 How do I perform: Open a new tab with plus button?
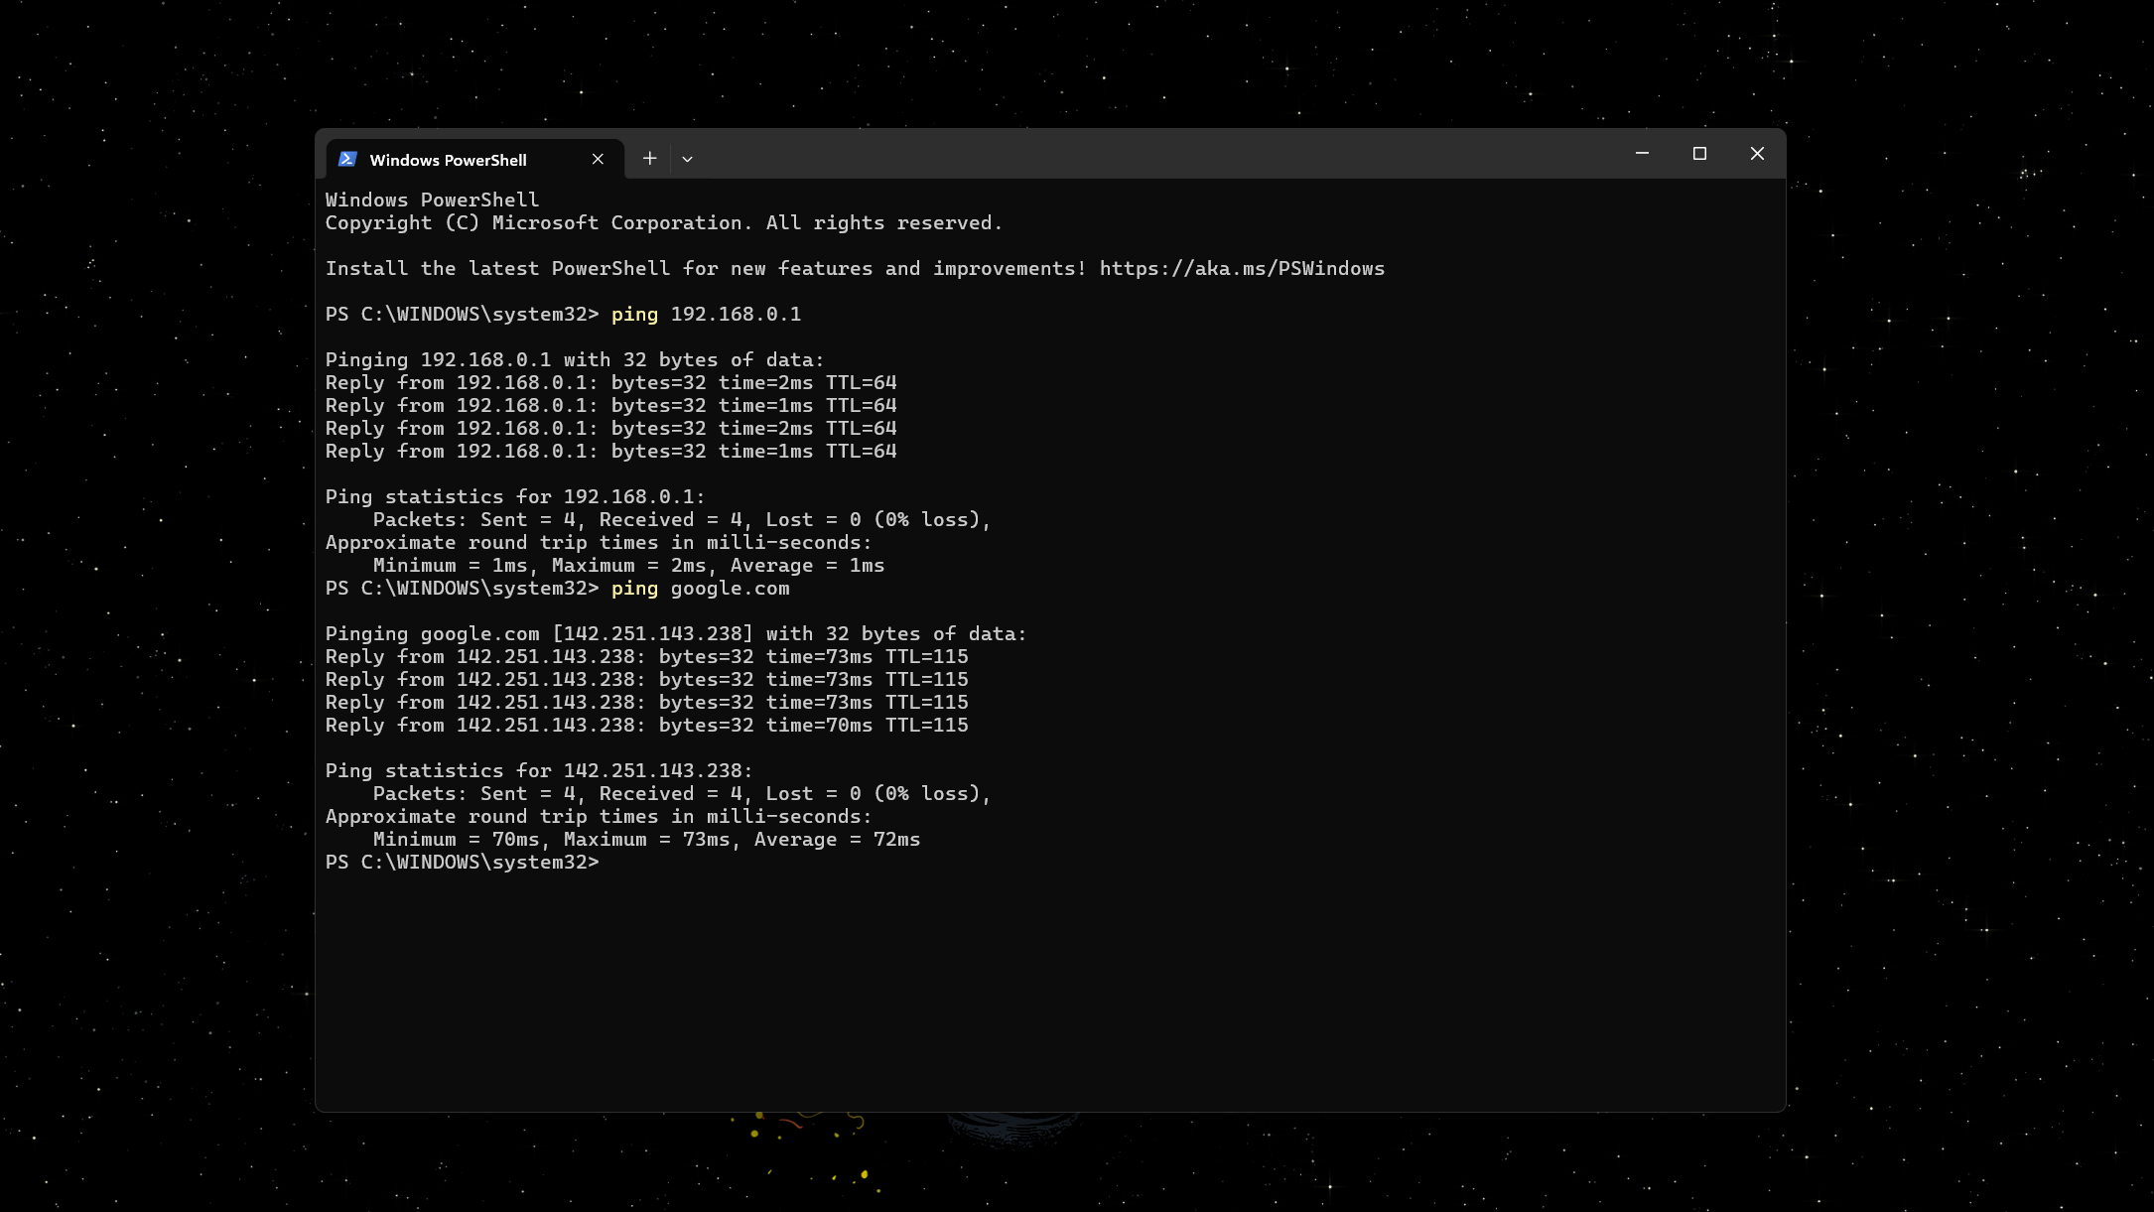pos(649,158)
